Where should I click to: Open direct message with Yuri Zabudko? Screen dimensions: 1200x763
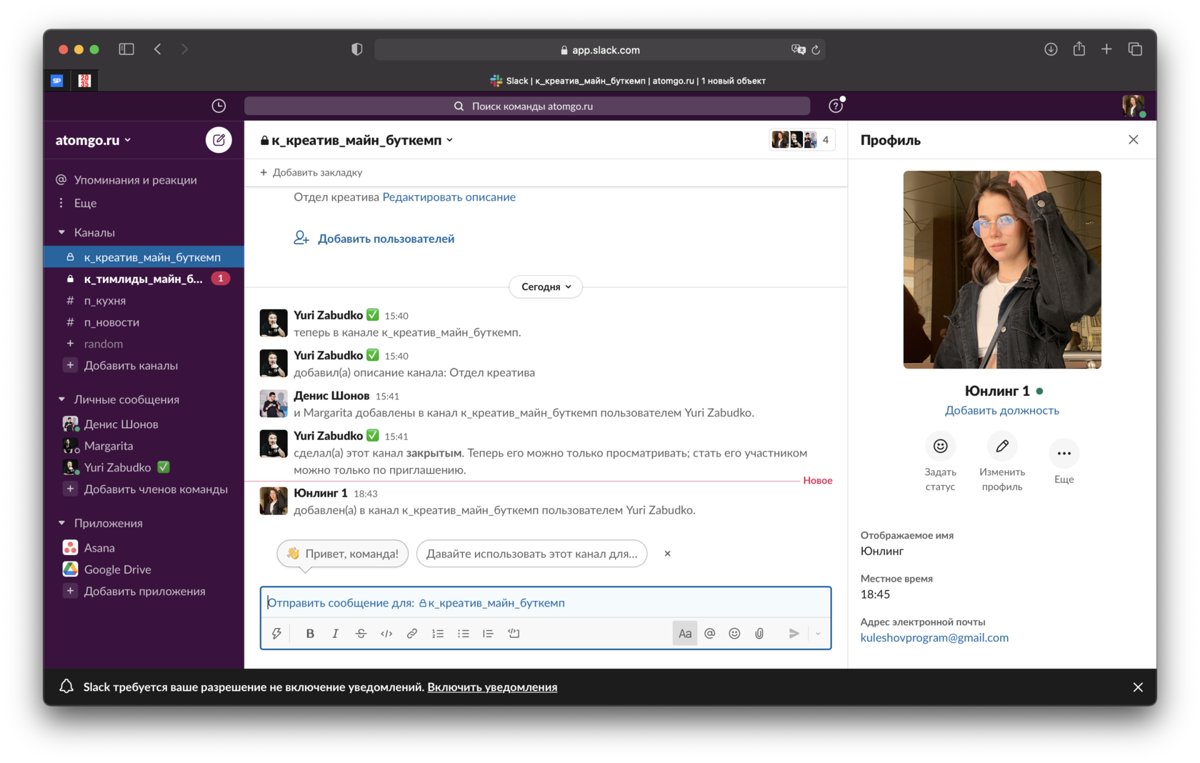[x=144, y=467]
